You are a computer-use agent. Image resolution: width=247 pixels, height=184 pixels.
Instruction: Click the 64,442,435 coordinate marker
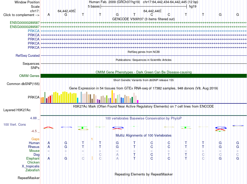coord(66,11)
